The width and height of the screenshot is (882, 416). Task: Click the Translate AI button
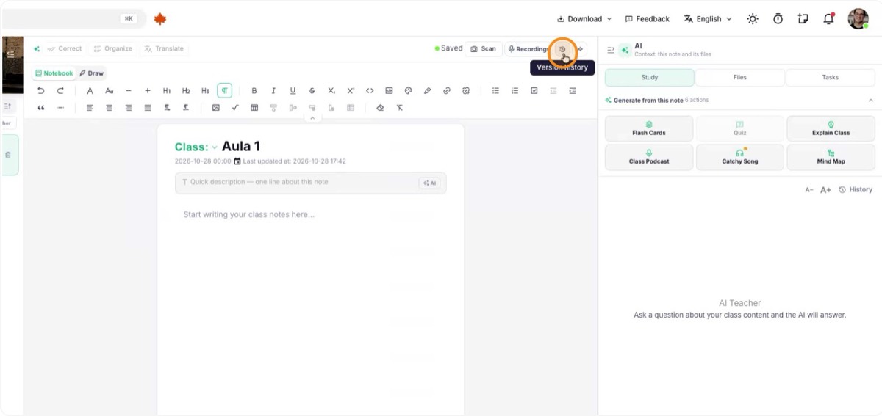point(164,49)
